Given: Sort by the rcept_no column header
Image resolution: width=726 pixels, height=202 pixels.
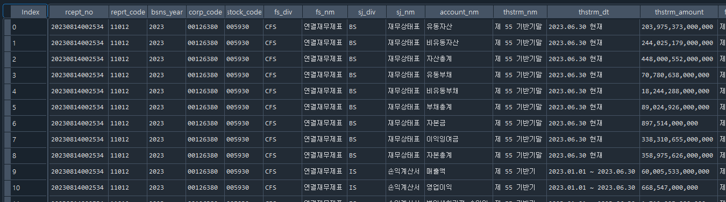Looking at the screenshot, I should [x=79, y=12].
